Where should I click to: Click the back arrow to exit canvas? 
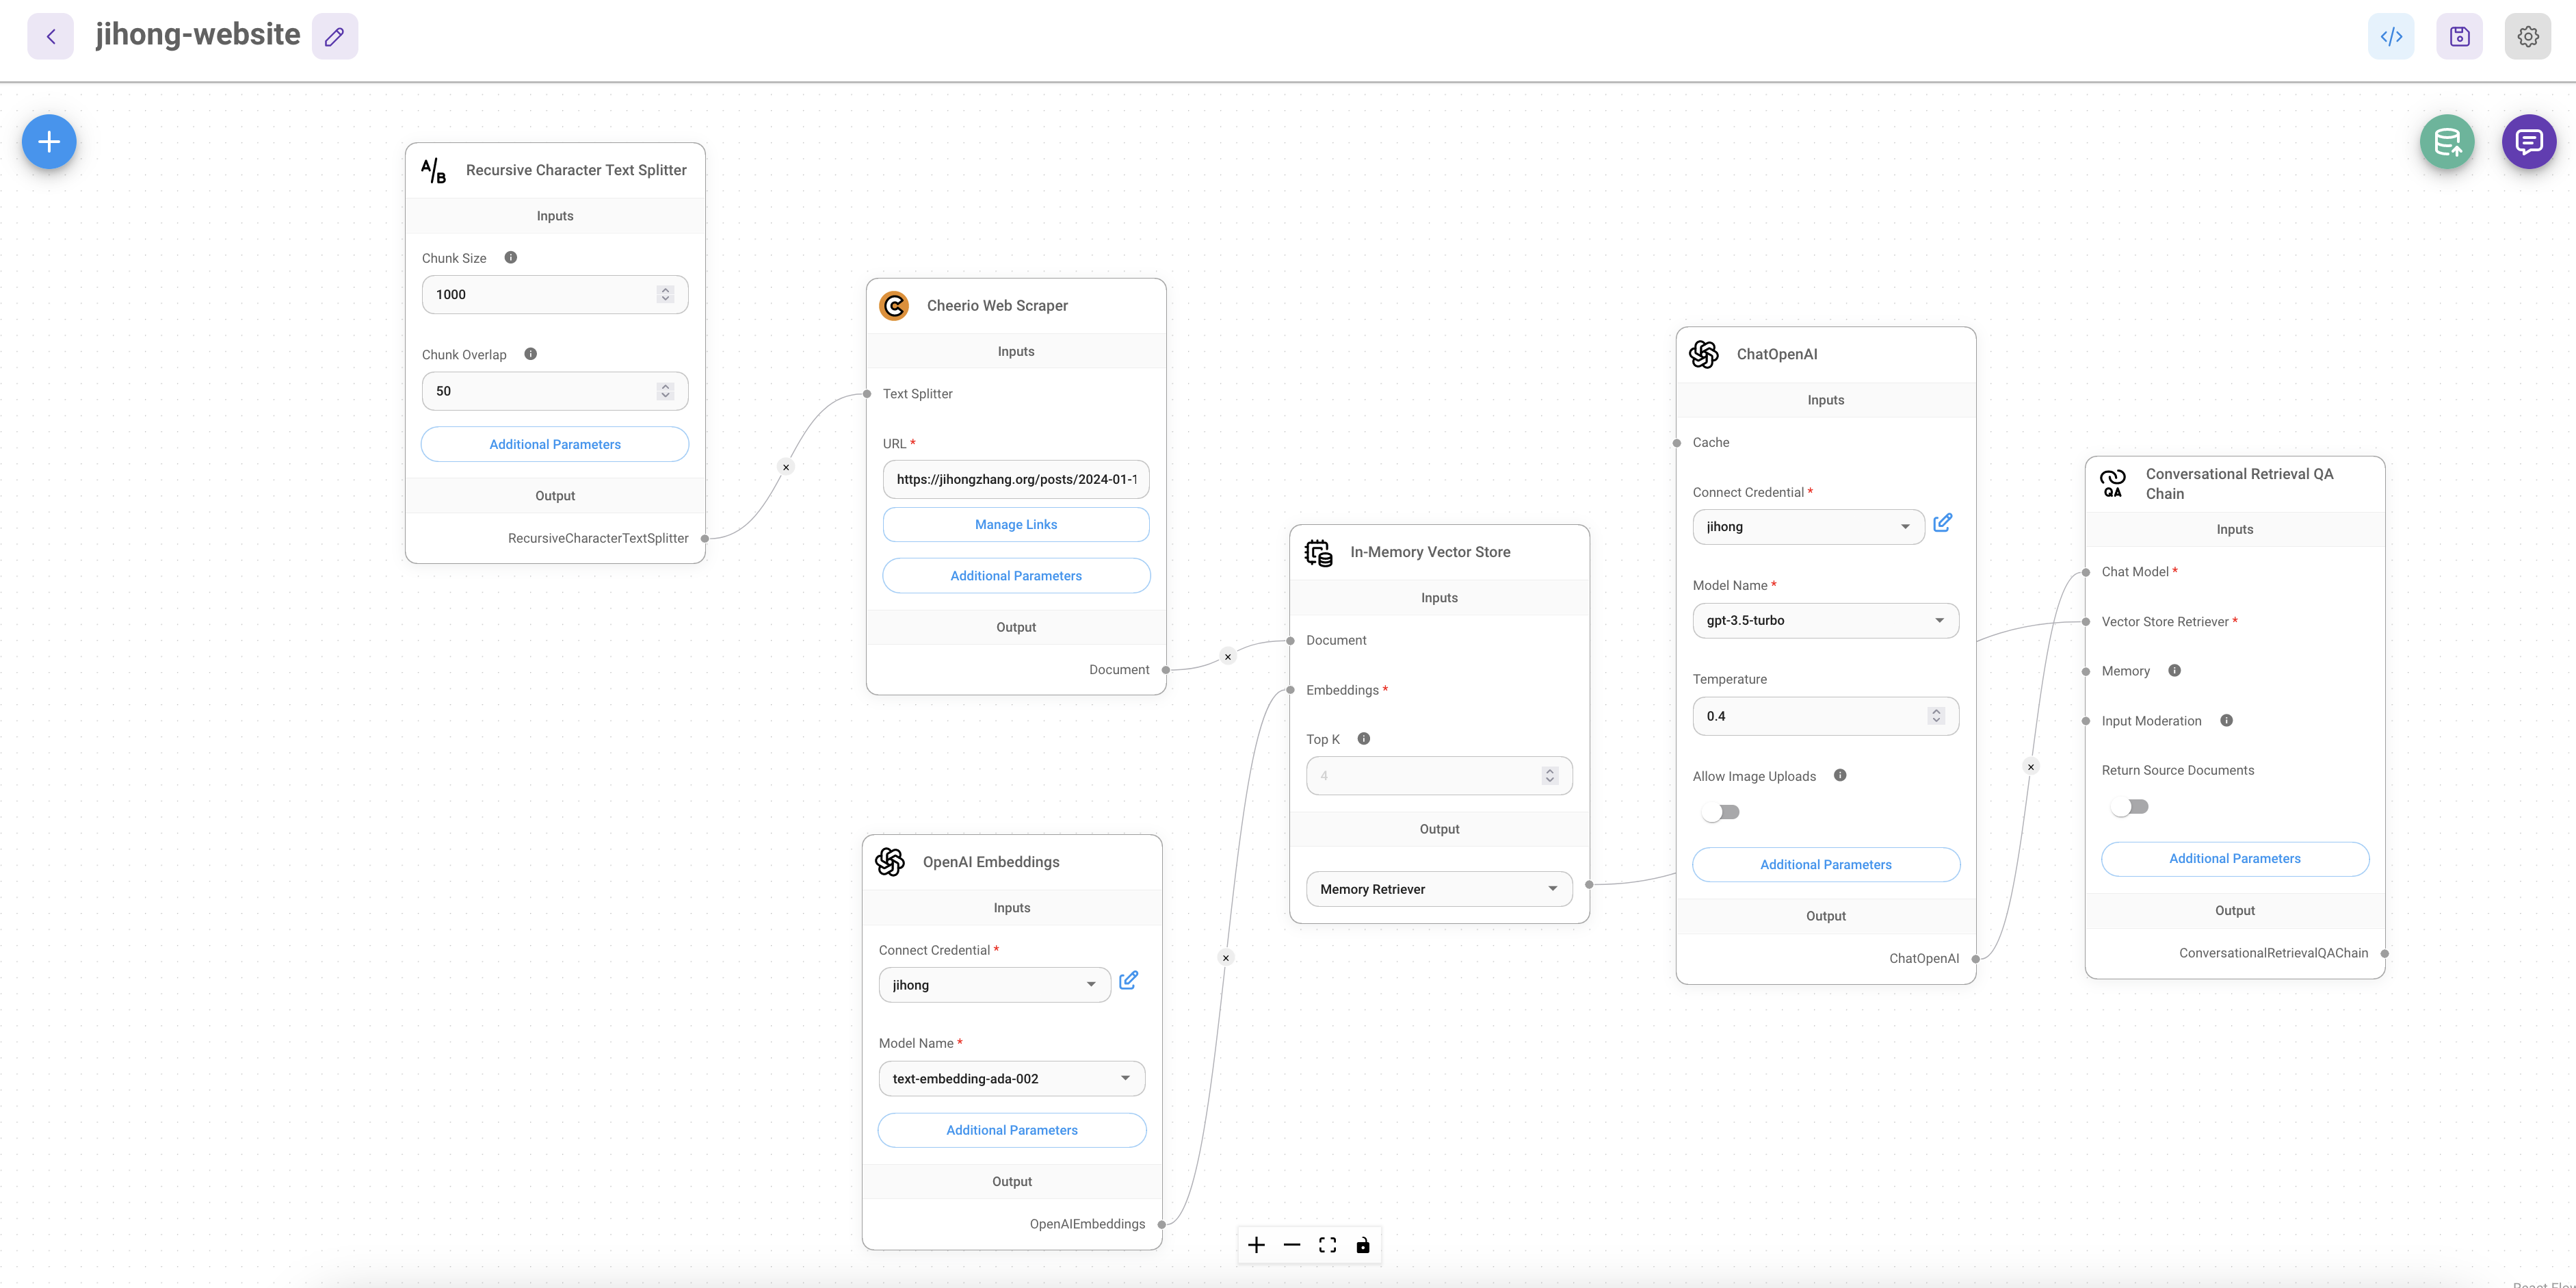(x=50, y=36)
